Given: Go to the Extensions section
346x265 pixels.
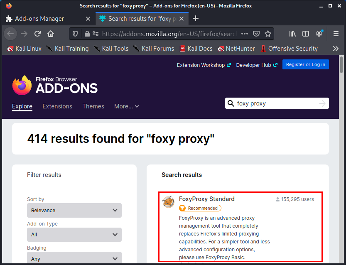Looking at the screenshot, I should [x=57, y=106].
